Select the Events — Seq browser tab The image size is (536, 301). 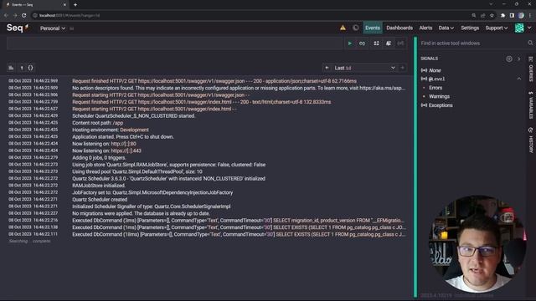pos(35,5)
